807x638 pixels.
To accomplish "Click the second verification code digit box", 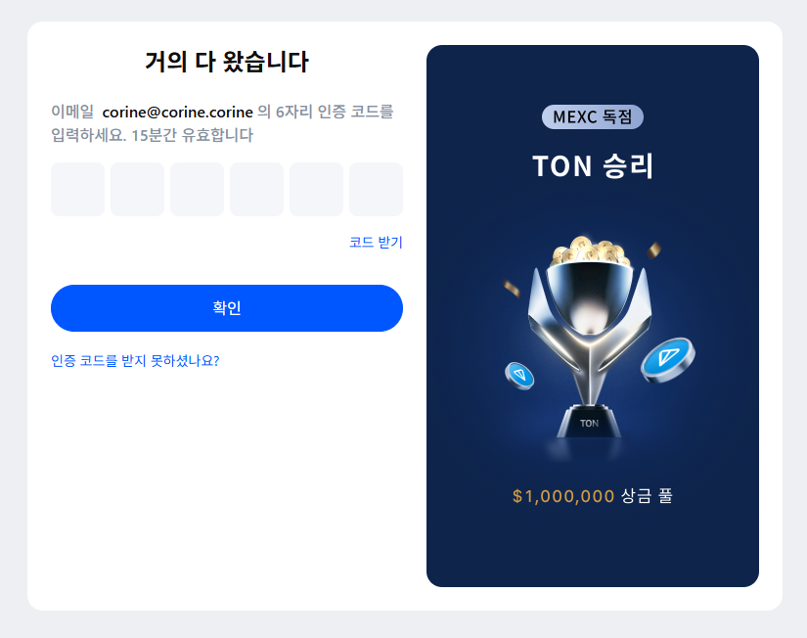I will [137, 190].
